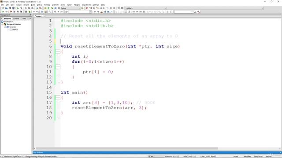Viewport: 282px width, 158px height.
Task: Click the Copy toolbar icon
Action: (29, 8)
